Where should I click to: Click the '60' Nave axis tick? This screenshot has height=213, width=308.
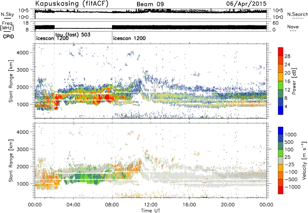[276, 23]
